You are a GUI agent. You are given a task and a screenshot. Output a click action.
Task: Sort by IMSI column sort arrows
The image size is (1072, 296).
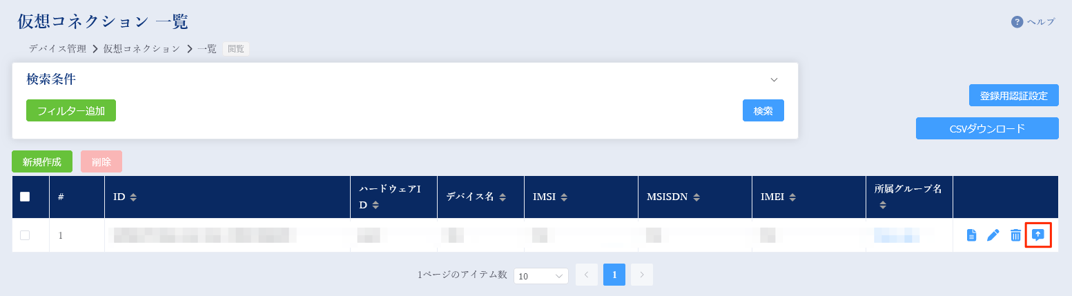564,197
